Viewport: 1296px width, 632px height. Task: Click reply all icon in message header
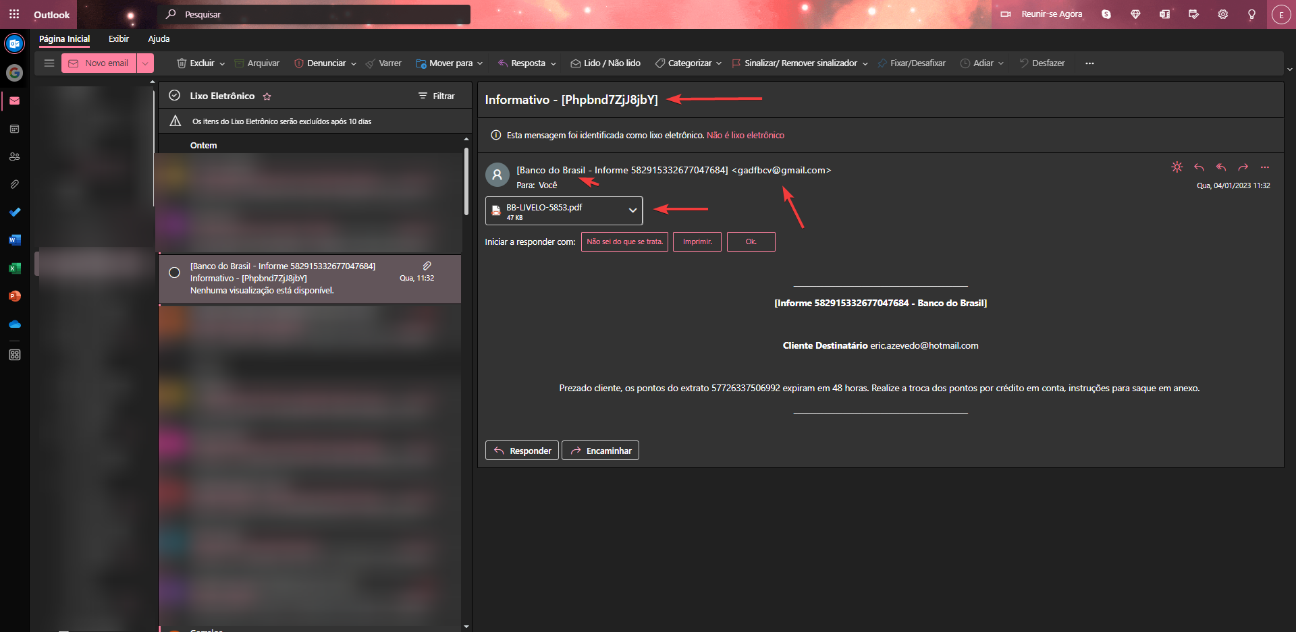coord(1221,167)
